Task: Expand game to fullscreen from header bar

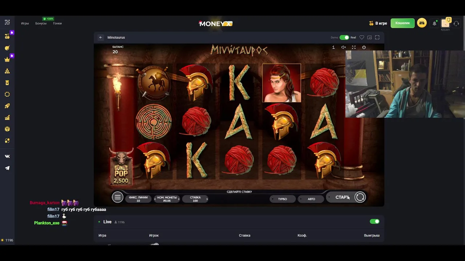Action: point(377,37)
